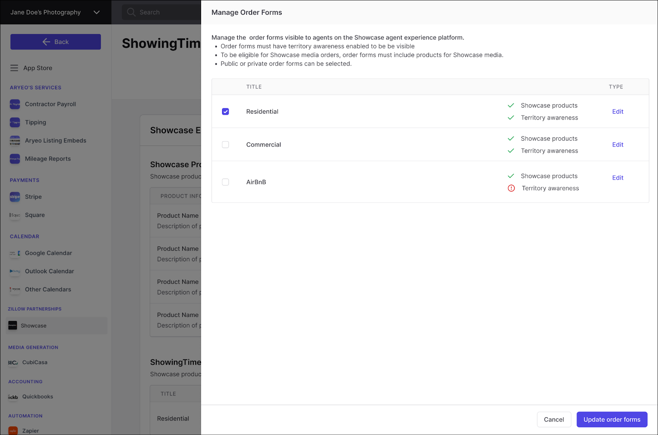Click the TITLE column header
The image size is (658, 435).
tap(254, 87)
